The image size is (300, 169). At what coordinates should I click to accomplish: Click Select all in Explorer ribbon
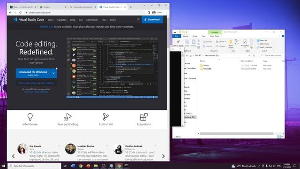[x=262, y=40]
